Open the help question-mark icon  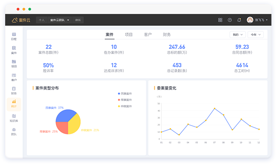[x=230, y=20]
